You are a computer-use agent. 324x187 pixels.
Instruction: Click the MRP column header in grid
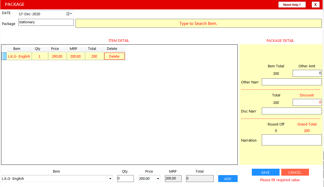click(x=76, y=49)
